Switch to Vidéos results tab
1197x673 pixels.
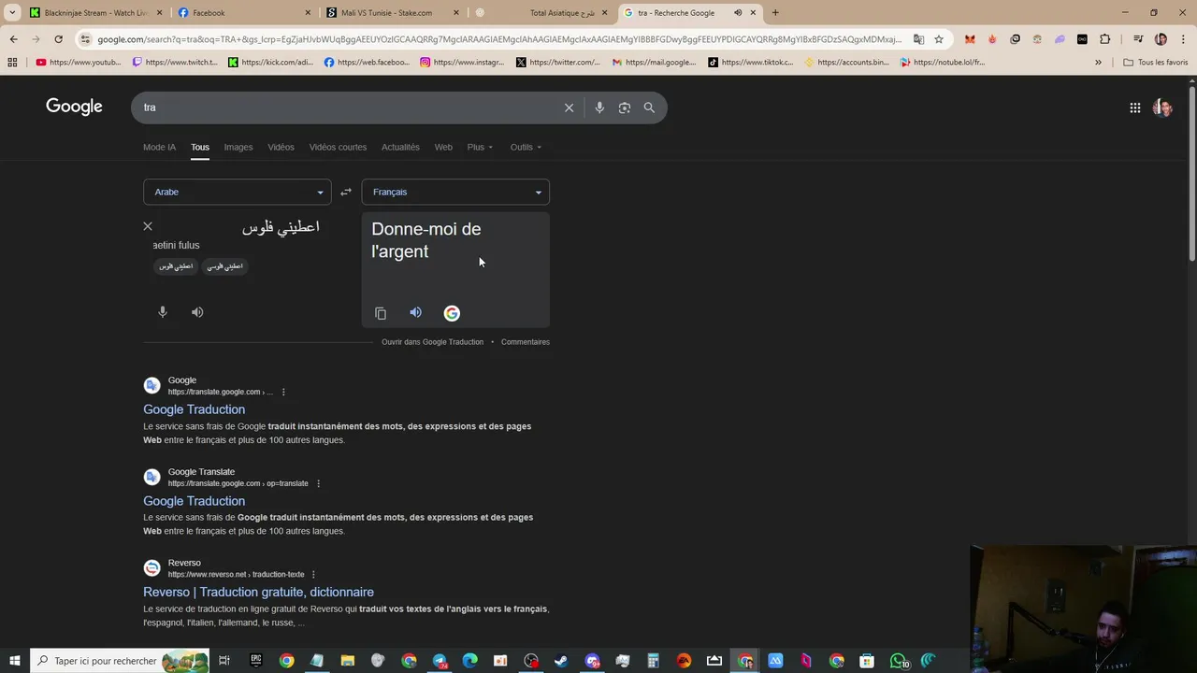point(281,147)
